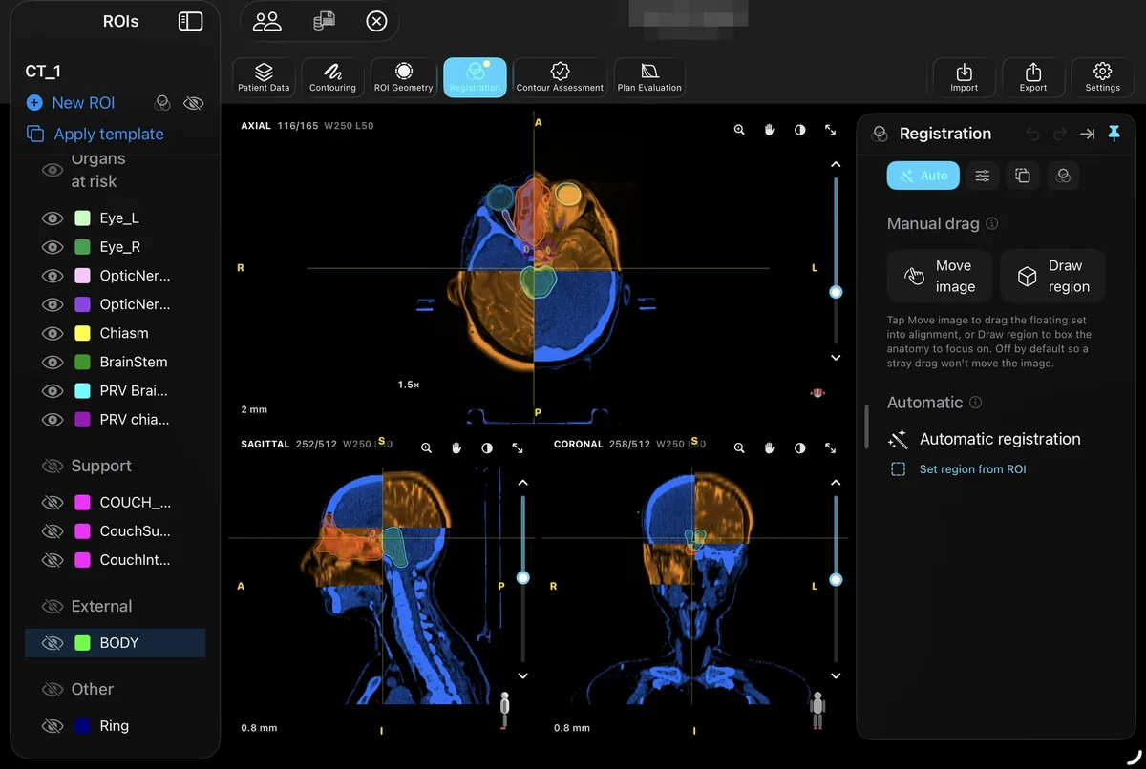Step axial slice down with chevron
1146x769 pixels.
836,358
